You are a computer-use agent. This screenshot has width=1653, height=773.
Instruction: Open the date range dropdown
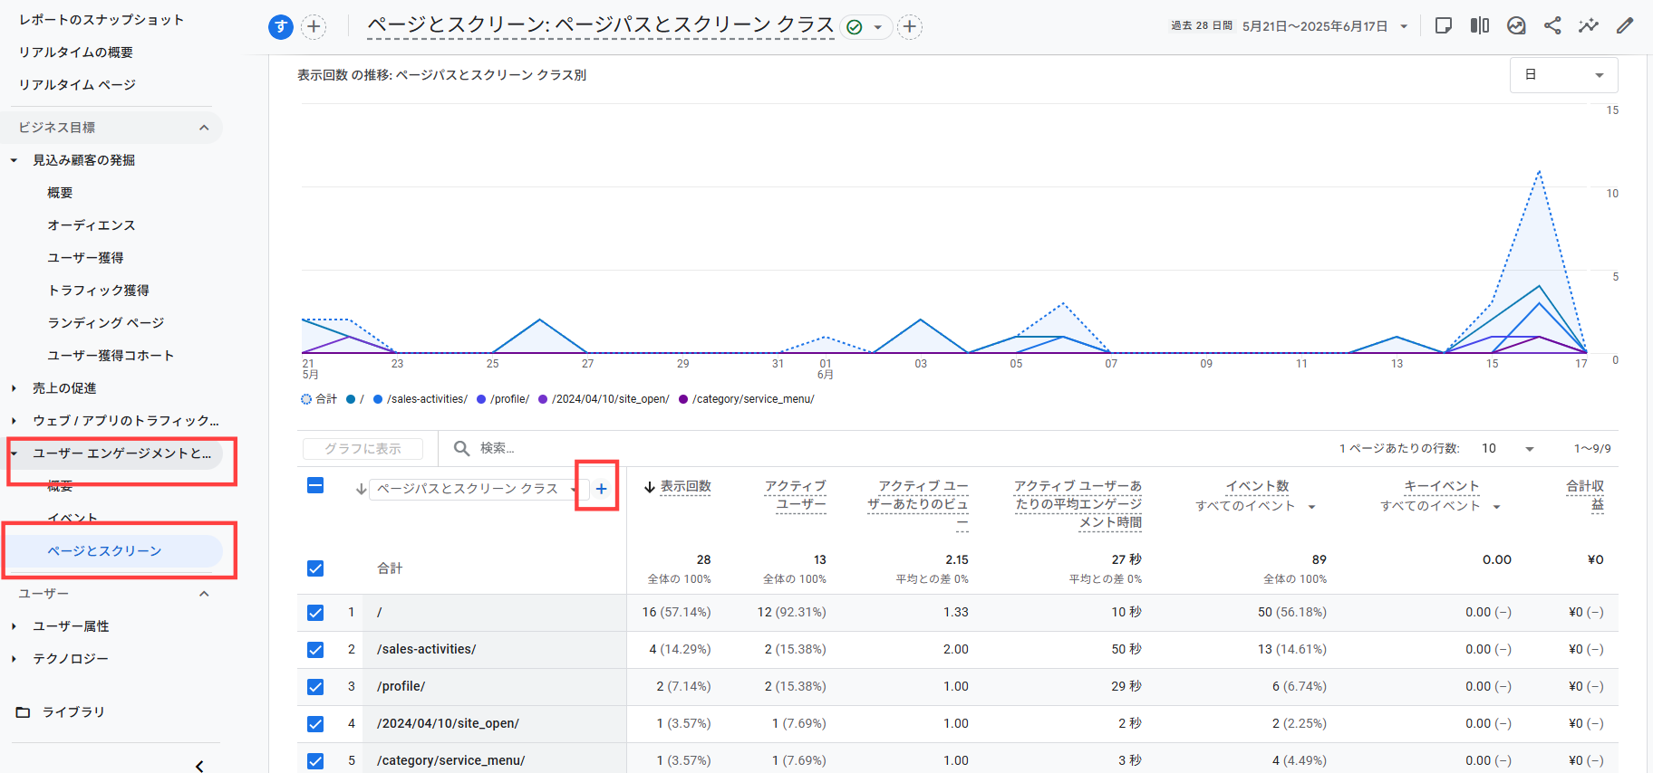click(1404, 26)
